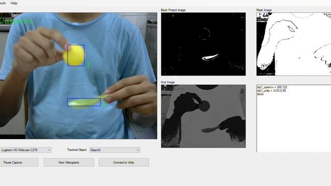The width and height of the screenshot is (331, 186).
Task: Click the yellow ball tracked object box
Action: 76,55
